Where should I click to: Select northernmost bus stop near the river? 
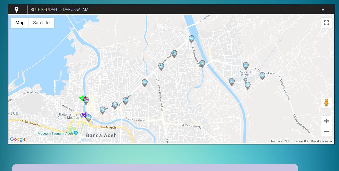click(191, 39)
